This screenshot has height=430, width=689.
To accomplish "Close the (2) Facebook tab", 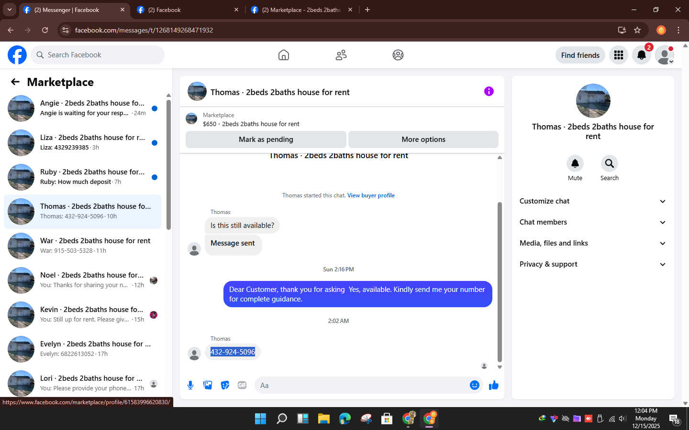I will (x=236, y=10).
